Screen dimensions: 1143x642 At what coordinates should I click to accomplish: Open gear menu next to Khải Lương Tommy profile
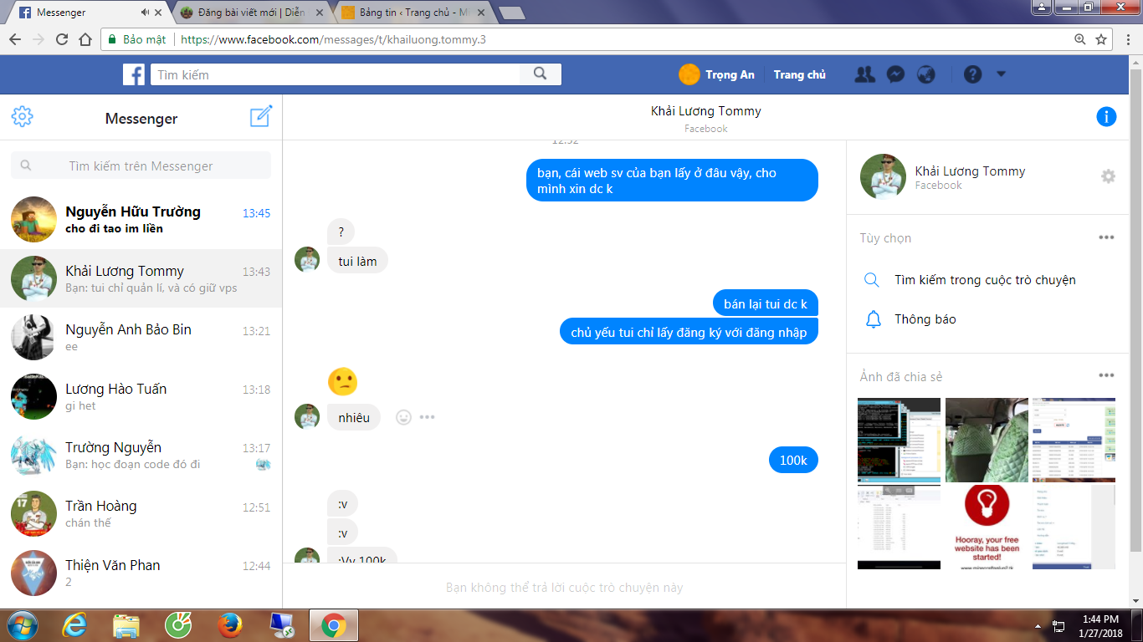[1108, 176]
